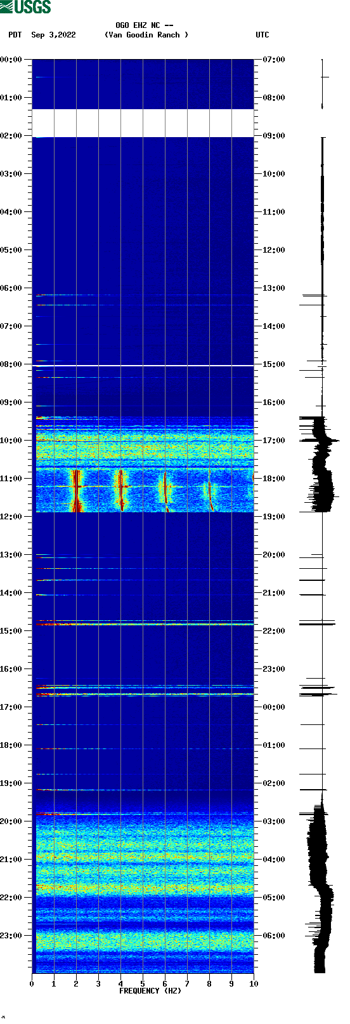350x1024 pixels.
Task: Click the PDT timezone label
Action: point(15,35)
